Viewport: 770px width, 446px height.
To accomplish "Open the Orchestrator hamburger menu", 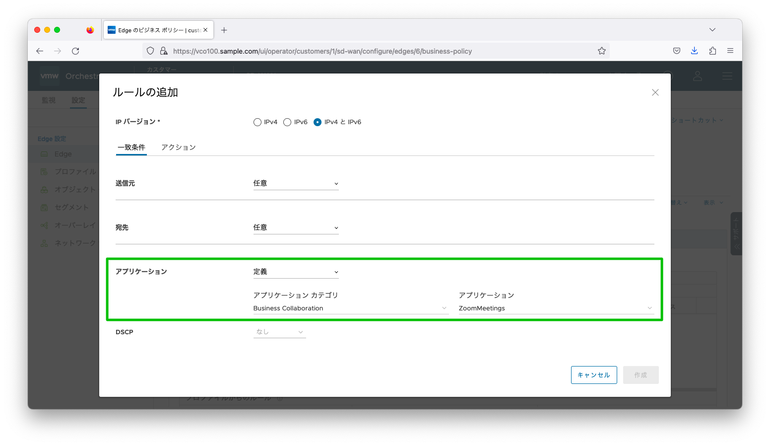I will [x=727, y=76].
